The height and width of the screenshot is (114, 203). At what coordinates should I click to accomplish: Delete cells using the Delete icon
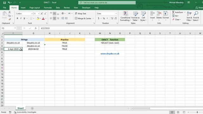159,13
